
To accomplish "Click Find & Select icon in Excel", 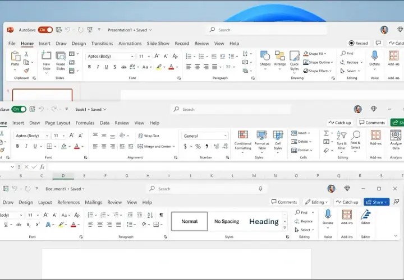I will pyautogui.click(x=356, y=135).
